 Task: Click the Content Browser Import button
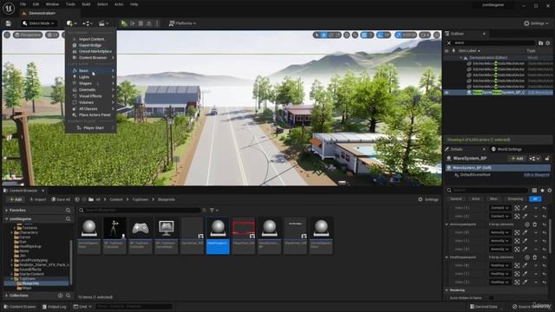tap(37, 199)
